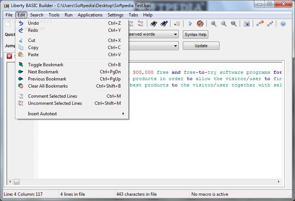Click 'Line: 4 Column: 117' status text

(x=23, y=194)
